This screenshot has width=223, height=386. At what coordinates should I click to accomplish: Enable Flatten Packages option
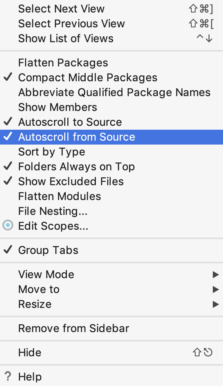tap(111, 63)
